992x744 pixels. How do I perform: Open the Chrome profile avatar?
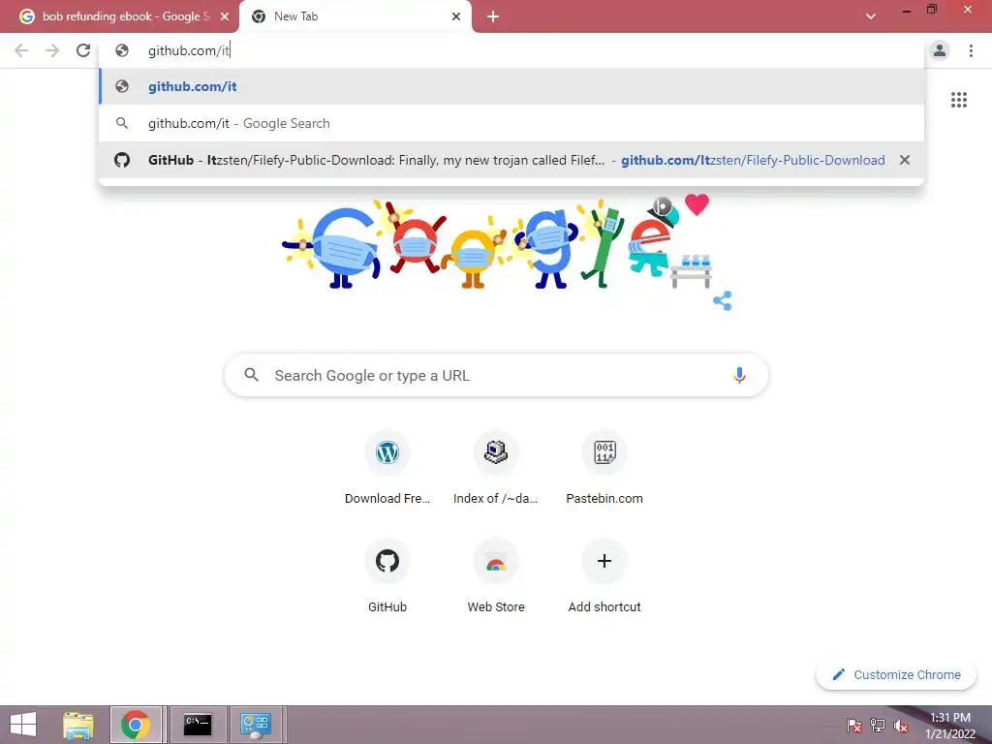(x=940, y=50)
